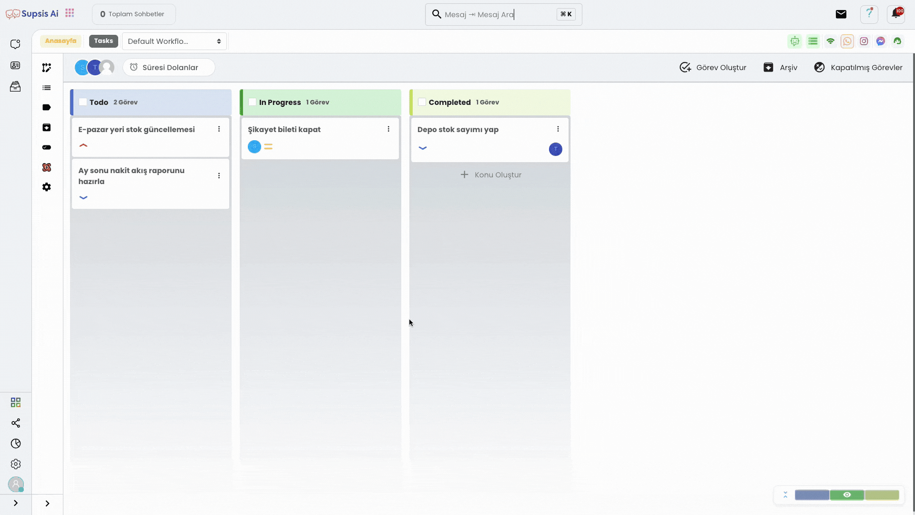Click the dark blue T user avatar filter
The width and height of the screenshot is (915, 515).
94,68
